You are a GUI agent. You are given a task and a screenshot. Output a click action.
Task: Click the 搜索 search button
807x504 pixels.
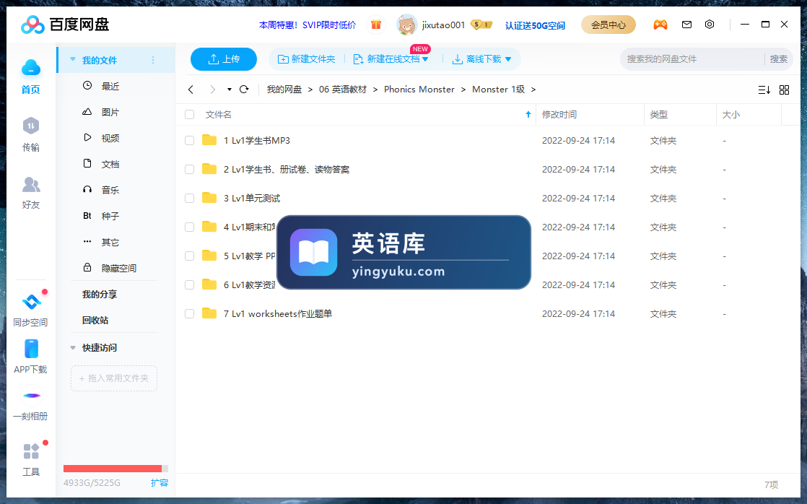[778, 59]
